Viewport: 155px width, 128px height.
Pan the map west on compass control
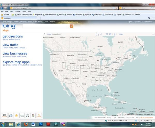(x=97, y=34)
